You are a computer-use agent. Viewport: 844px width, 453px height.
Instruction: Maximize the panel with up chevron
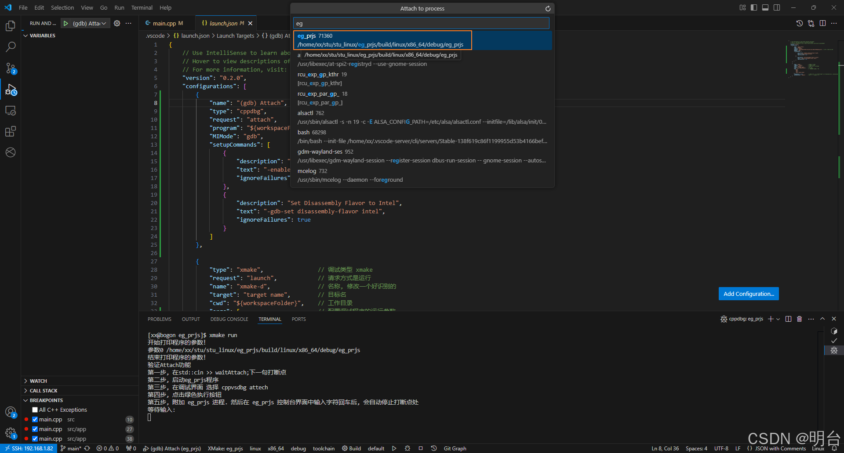point(822,319)
